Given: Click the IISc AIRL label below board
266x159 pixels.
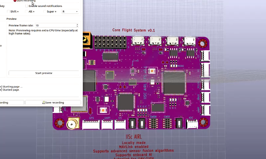Looking at the screenshot, I should pos(134,137).
